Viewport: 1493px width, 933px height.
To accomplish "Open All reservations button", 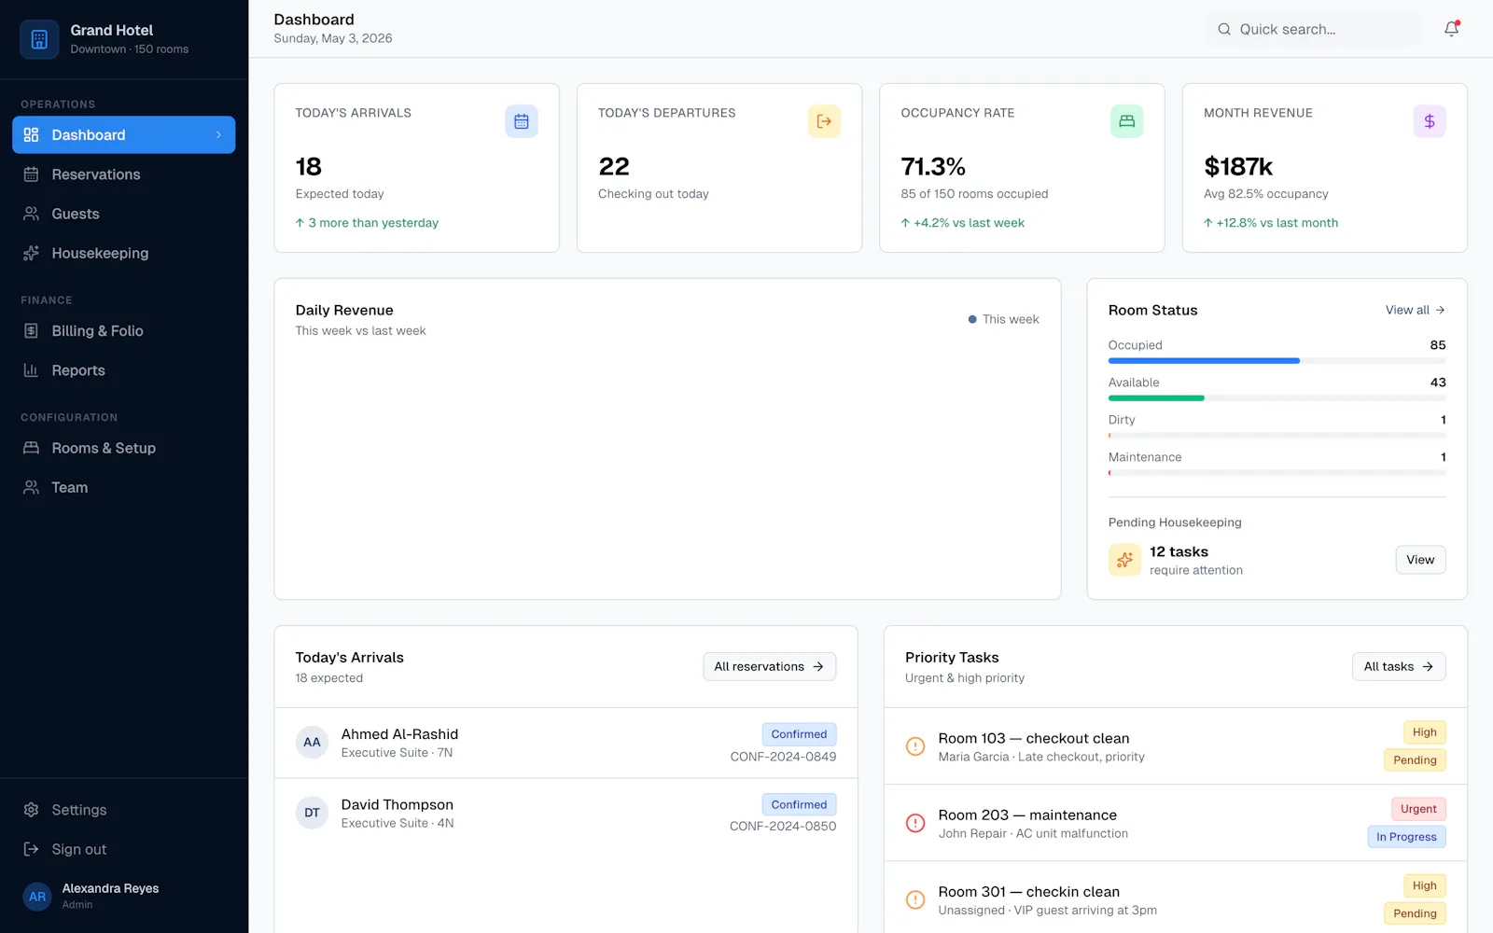I will coord(769,666).
